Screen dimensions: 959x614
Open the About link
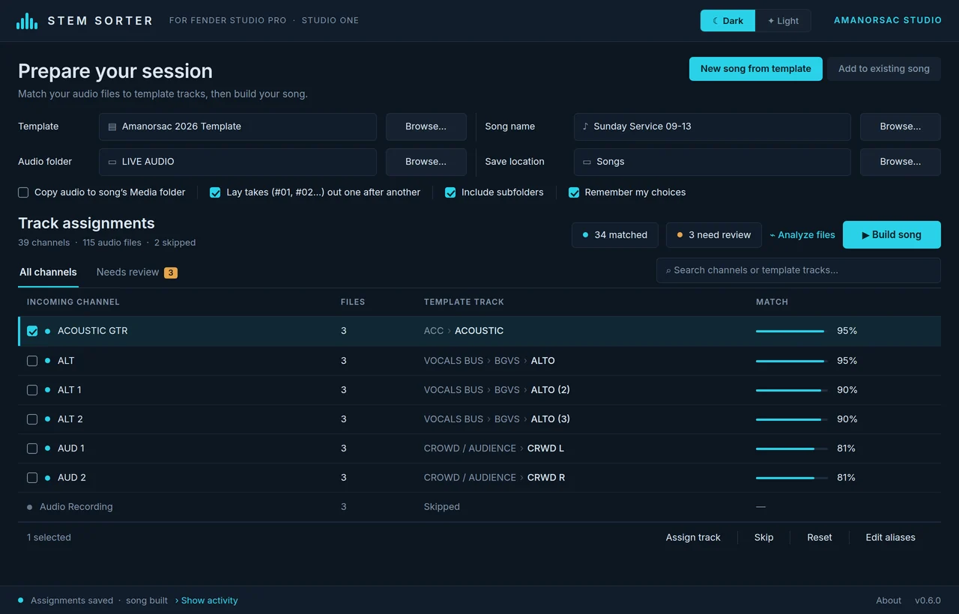click(889, 601)
